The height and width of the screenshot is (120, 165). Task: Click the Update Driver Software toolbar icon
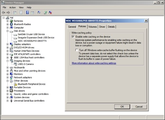click(45, 12)
